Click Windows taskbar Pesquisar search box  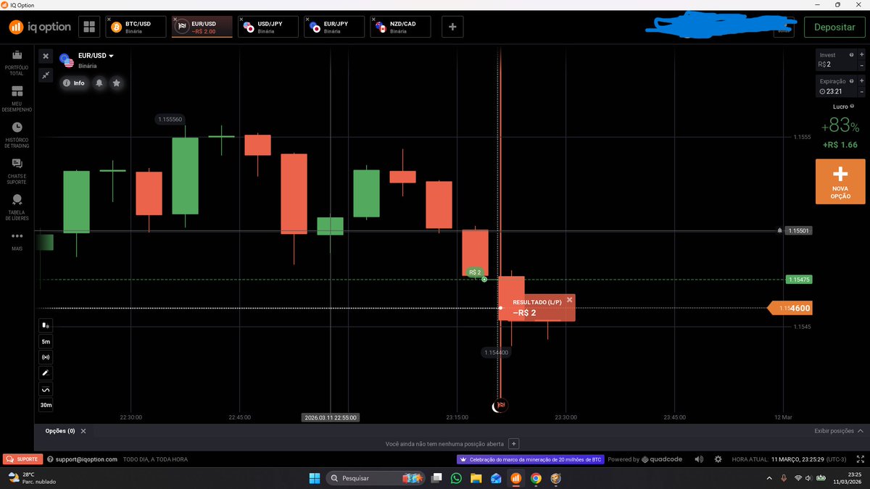point(376,478)
